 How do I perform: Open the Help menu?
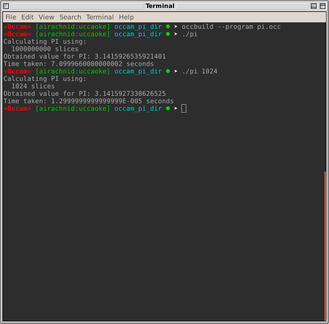[x=126, y=17]
